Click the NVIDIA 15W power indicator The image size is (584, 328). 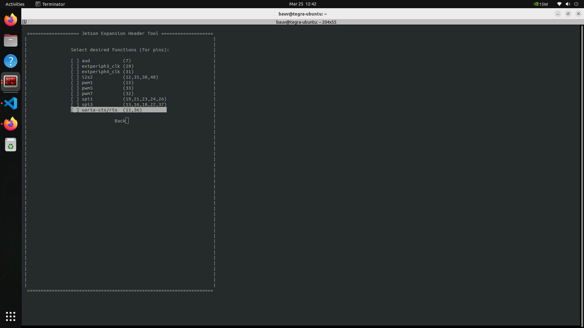[x=541, y=4]
